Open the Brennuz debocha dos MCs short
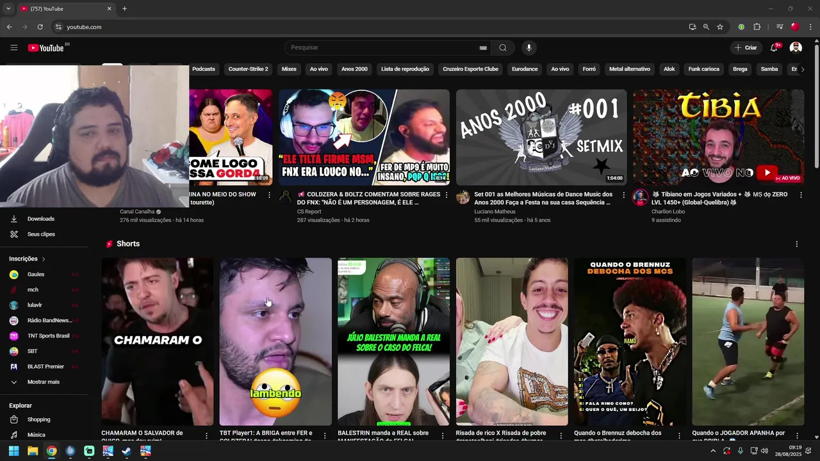The width and height of the screenshot is (820, 461). [x=630, y=342]
